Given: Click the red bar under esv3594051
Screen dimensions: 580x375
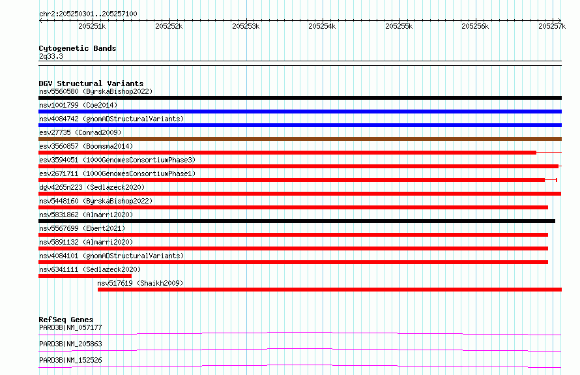Looking at the screenshot, I should pyautogui.click(x=298, y=166).
